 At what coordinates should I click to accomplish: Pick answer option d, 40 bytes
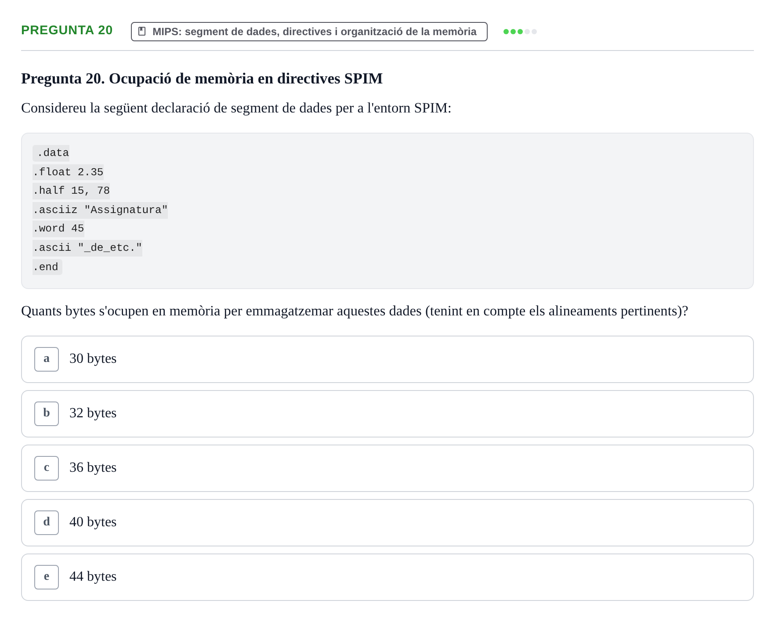pos(387,523)
